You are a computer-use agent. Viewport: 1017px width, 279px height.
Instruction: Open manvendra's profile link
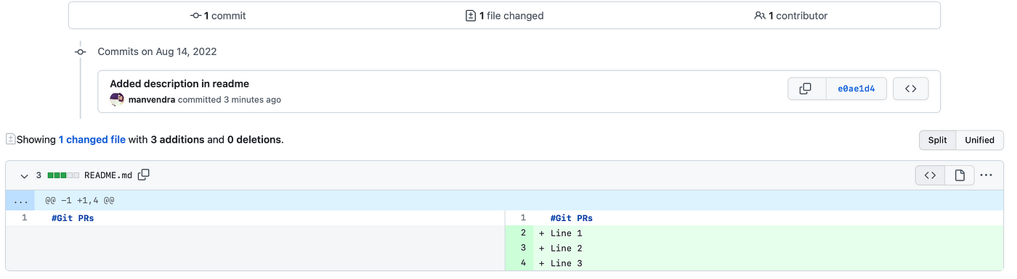click(152, 99)
